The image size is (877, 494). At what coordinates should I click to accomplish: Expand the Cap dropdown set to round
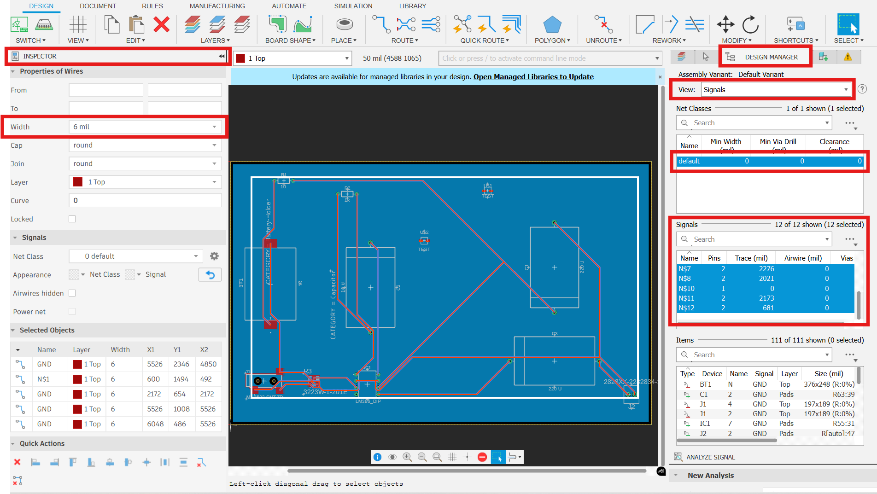[x=145, y=145]
